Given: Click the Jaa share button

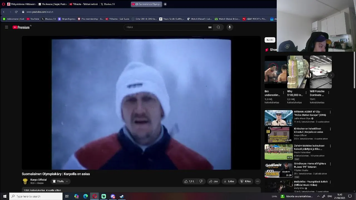Looking at the screenshot, I should [x=213, y=181].
